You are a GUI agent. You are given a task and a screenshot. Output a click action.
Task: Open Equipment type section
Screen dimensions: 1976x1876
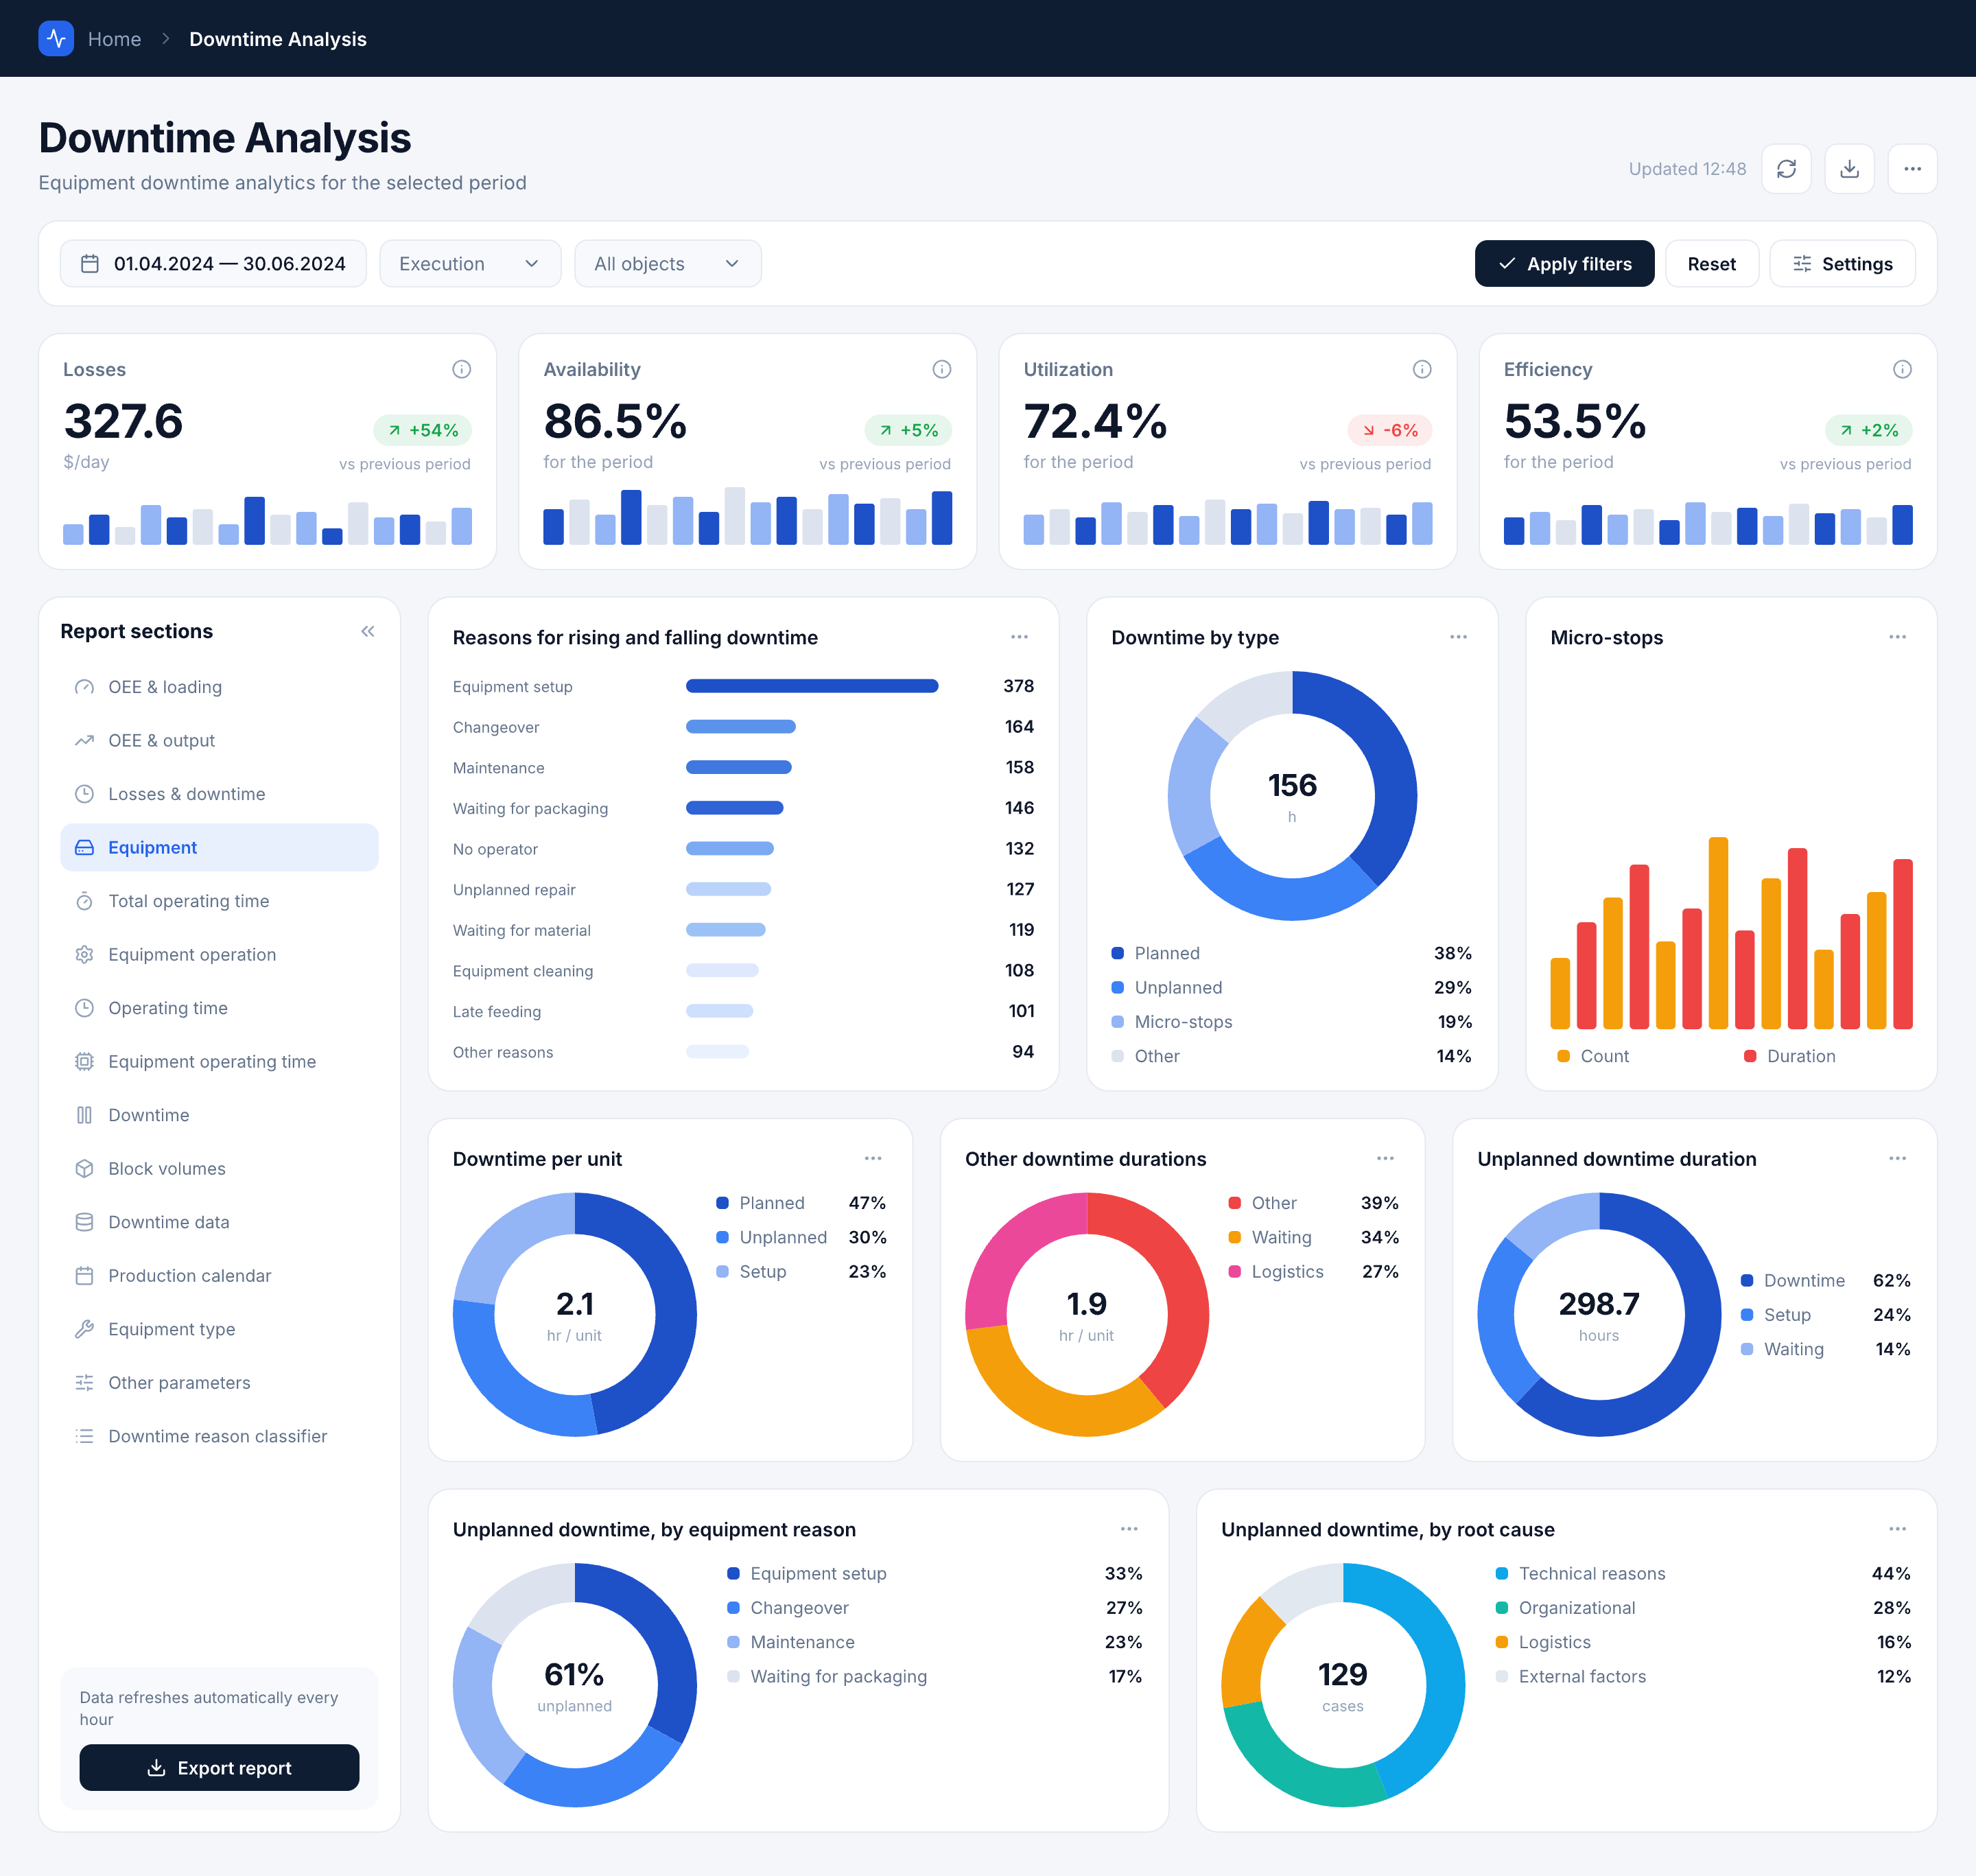click(x=219, y=1329)
